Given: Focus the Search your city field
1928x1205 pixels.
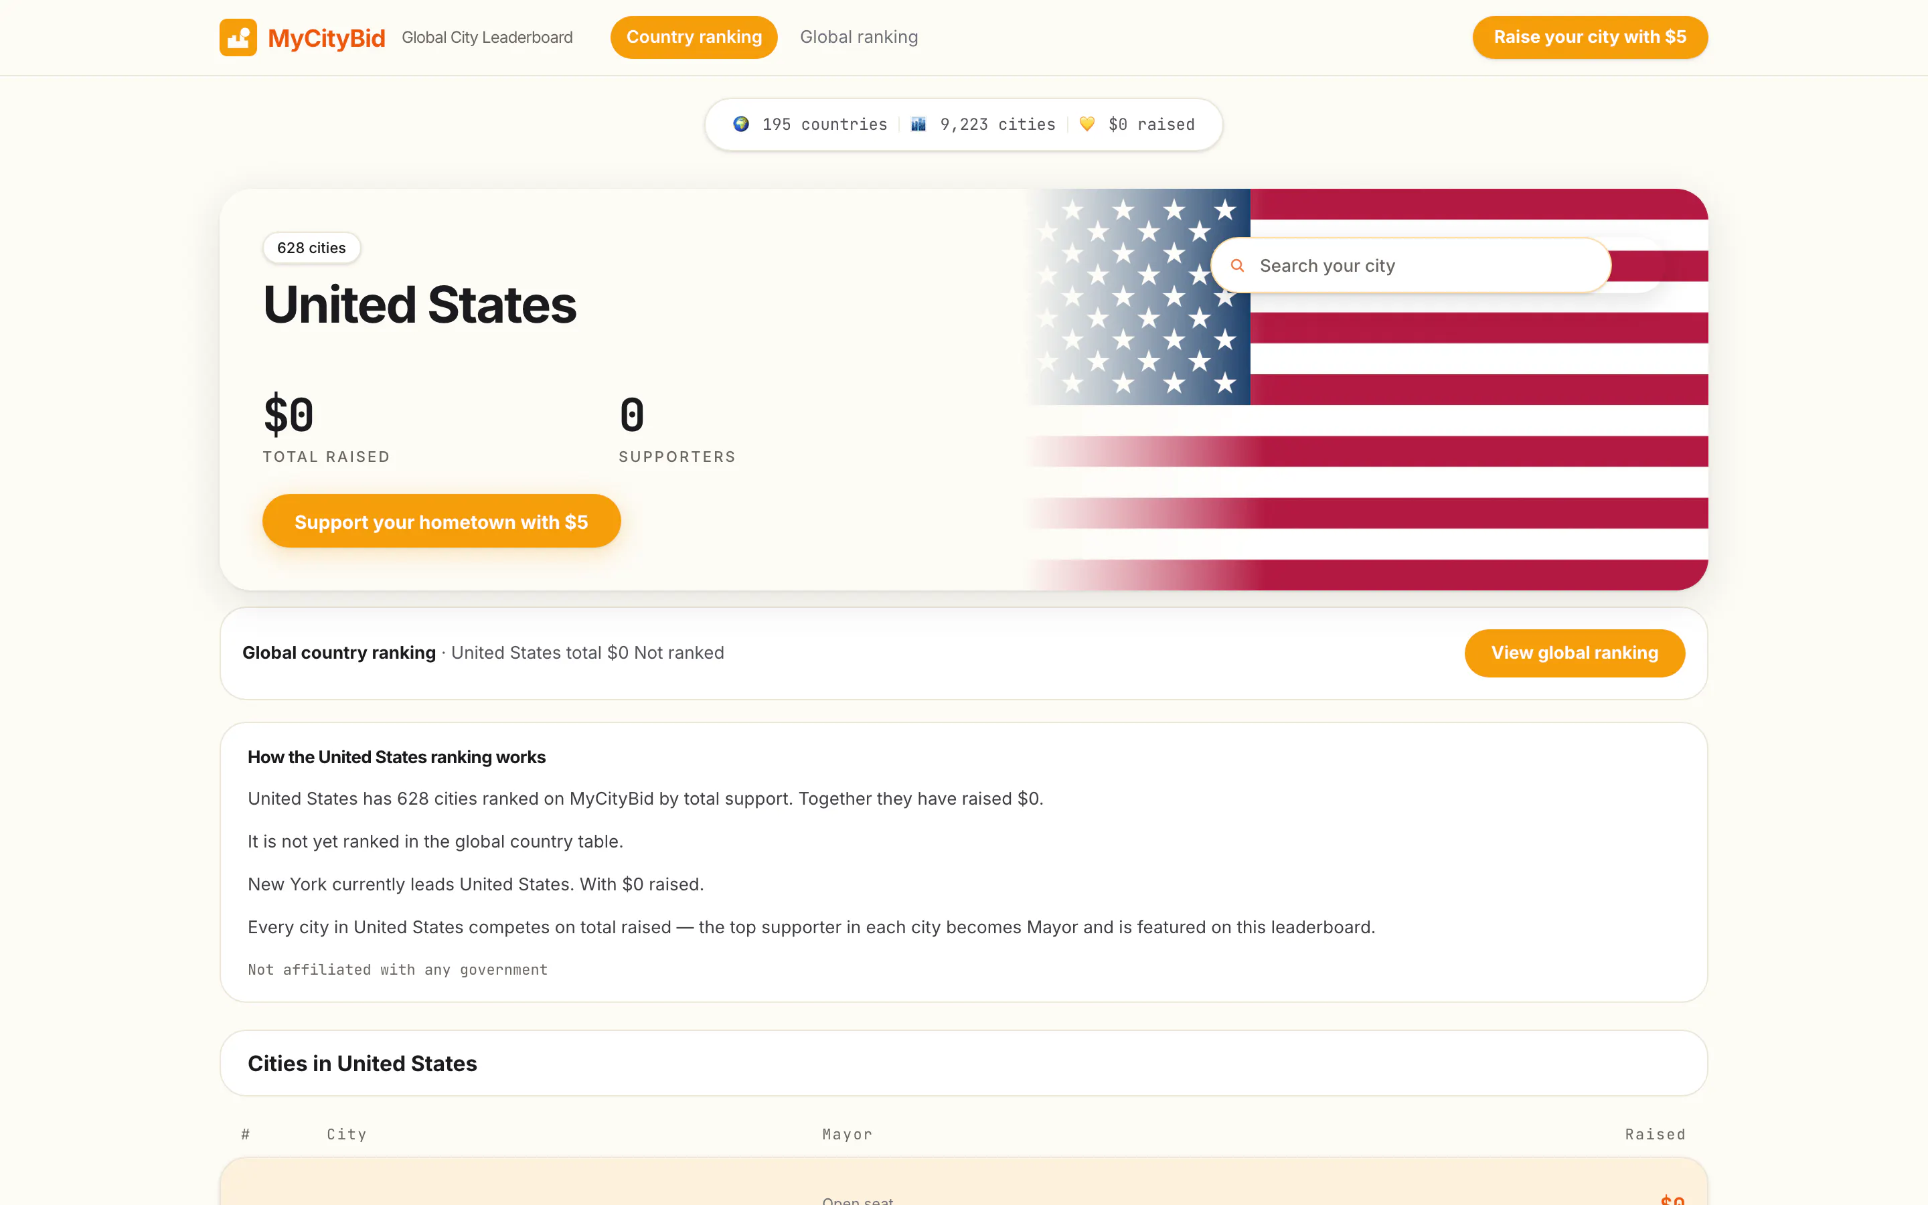Looking at the screenshot, I should click(1410, 265).
